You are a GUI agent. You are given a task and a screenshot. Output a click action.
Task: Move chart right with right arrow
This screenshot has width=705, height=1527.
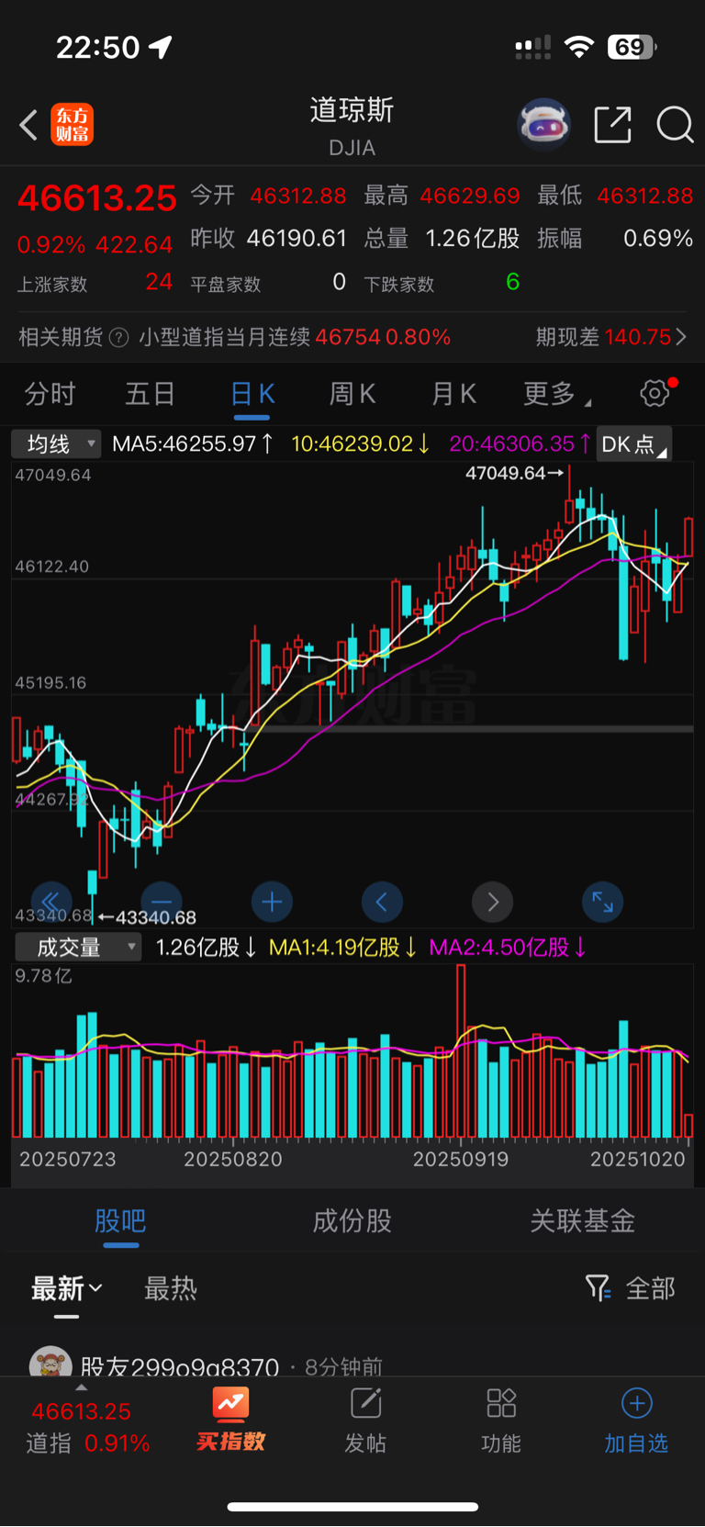point(493,903)
